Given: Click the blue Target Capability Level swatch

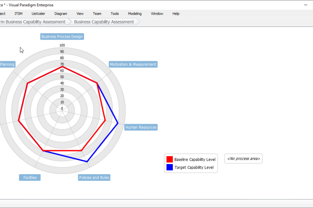Looking at the screenshot, I should 170,167.
